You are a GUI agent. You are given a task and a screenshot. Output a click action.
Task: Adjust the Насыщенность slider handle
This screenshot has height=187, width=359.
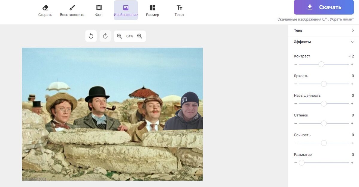tap(324, 104)
